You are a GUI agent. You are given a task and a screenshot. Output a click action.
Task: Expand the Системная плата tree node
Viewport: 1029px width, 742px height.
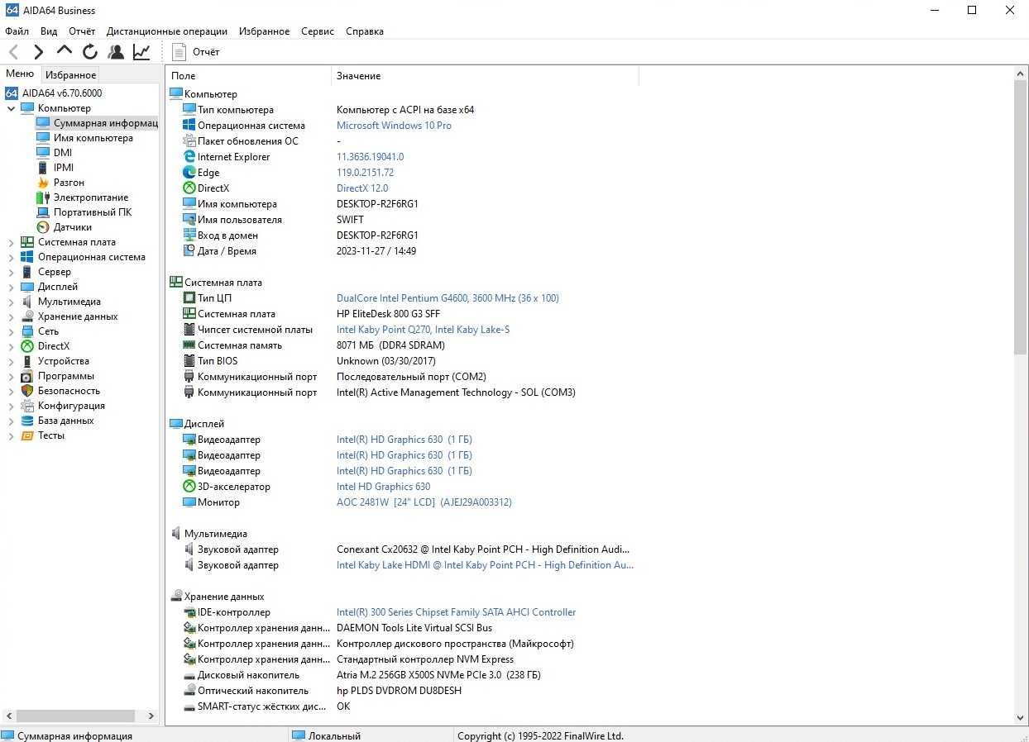[x=11, y=242]
